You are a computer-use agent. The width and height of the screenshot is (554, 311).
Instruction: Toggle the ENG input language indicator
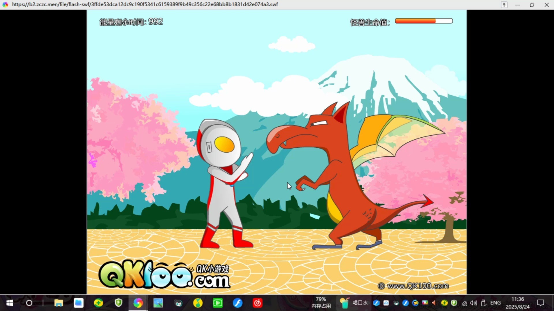tap(495, 303)
